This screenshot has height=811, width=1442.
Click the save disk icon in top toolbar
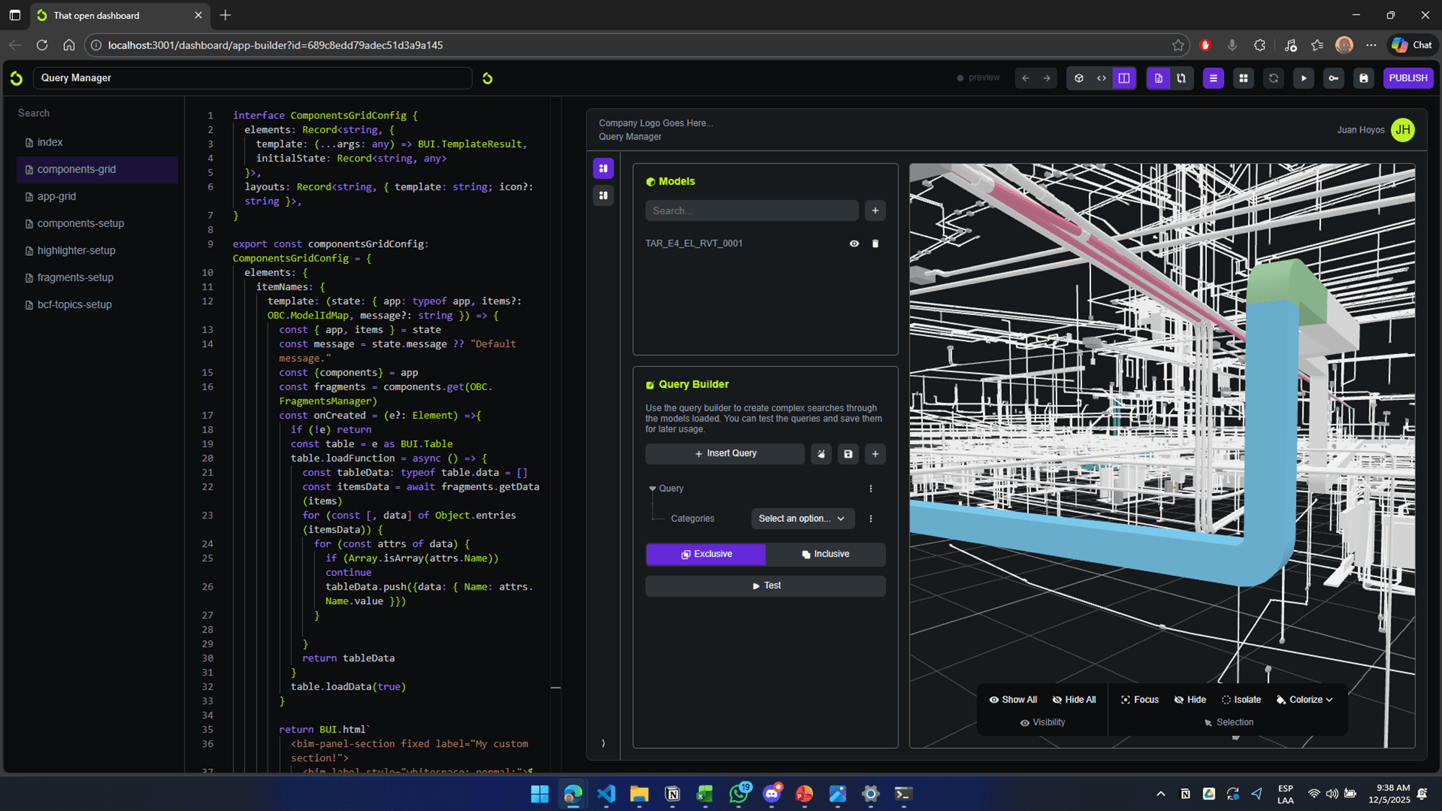click(1363, 78)
